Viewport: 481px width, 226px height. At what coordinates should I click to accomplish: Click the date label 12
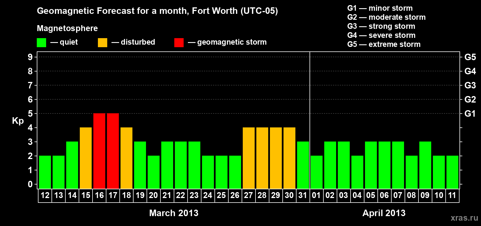point(45,195)
